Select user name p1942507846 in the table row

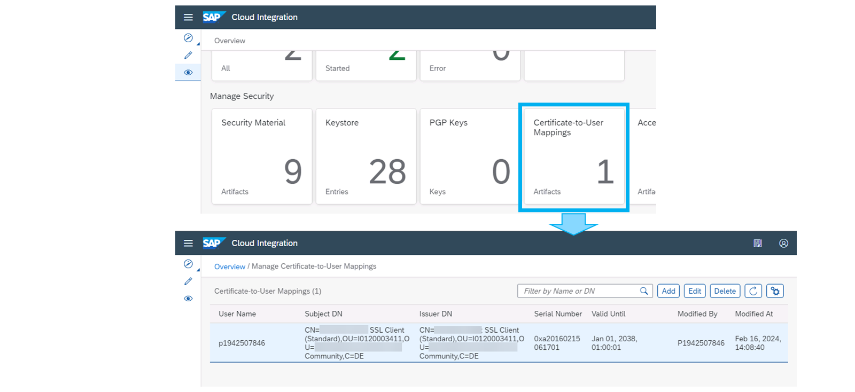242,343
